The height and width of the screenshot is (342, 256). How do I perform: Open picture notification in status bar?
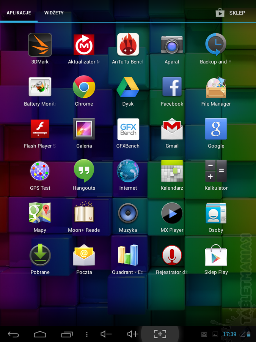point(215,334)
